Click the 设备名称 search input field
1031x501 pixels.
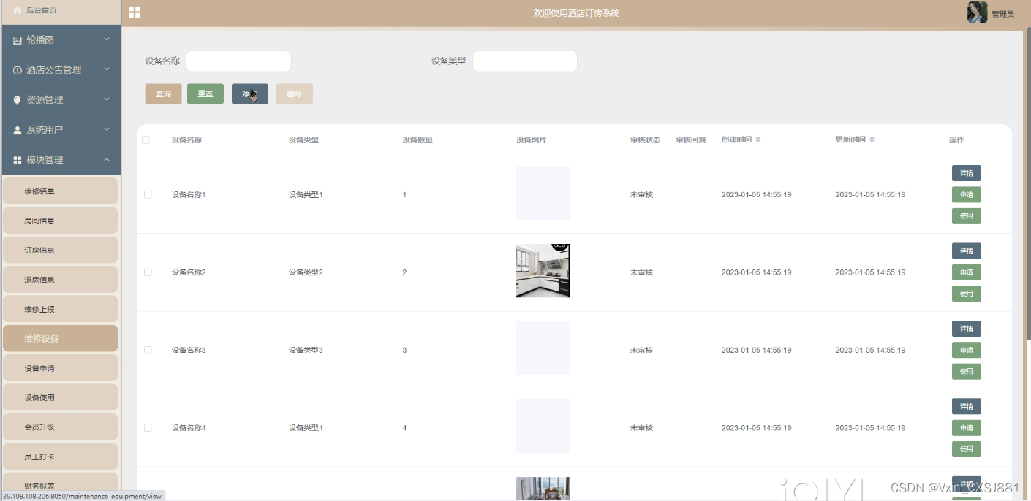pyautogui.click(x=238, y=61)
